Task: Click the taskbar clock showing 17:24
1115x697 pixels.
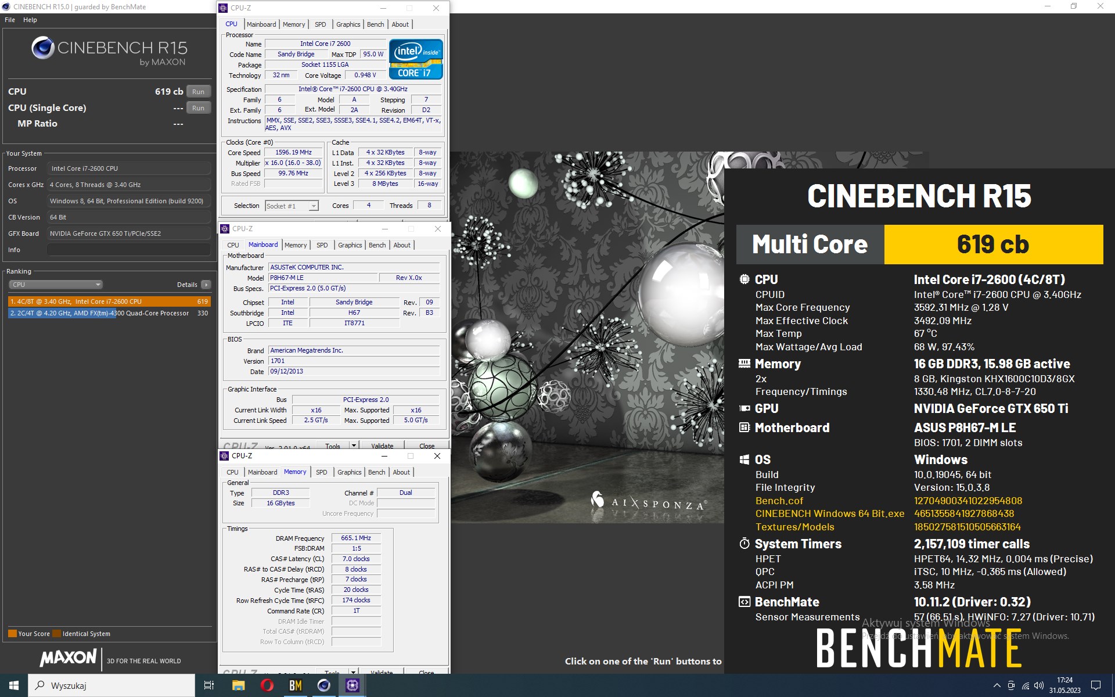Action: coord(1064,685)
